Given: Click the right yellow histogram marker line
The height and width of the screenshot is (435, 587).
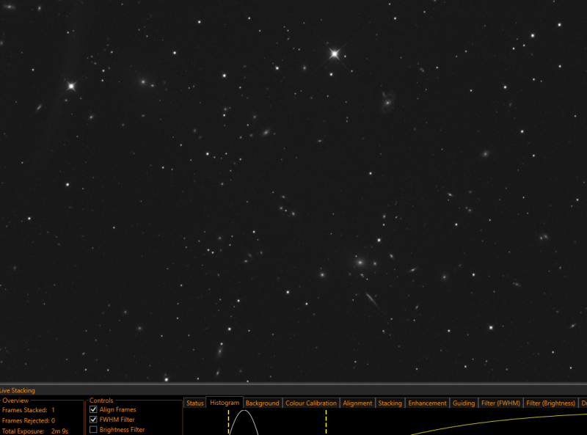Looking at the screenshot, I should tap(326, 422).
